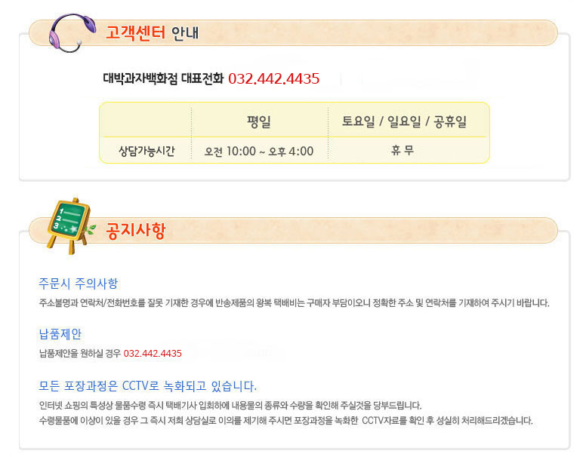Click the green chalkboard easel icon
Image resolution: width=586 pixels, height=457 pixels.
coord(69,226)
